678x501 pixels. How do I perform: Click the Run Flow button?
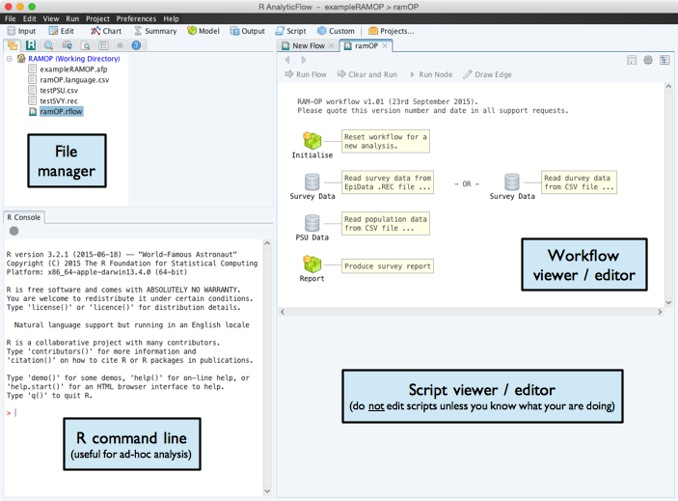point(306,74)
